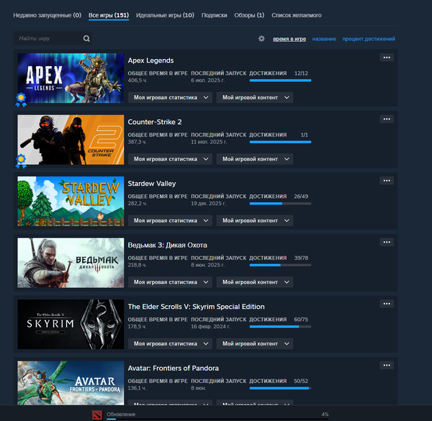Click Skyrim last launch 16 февр. 2024 г.
The height and width of the screenshot is (421, 432).
(x=210, y=327)
